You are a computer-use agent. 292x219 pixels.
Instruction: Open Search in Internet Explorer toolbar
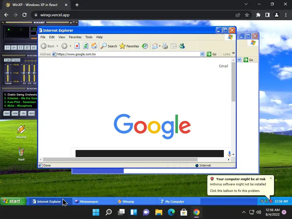coord(109,46)
